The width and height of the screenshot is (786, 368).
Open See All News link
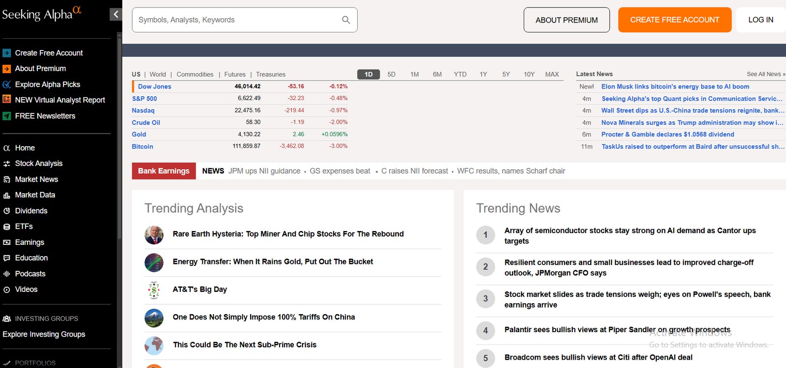(x=766, y=74)
